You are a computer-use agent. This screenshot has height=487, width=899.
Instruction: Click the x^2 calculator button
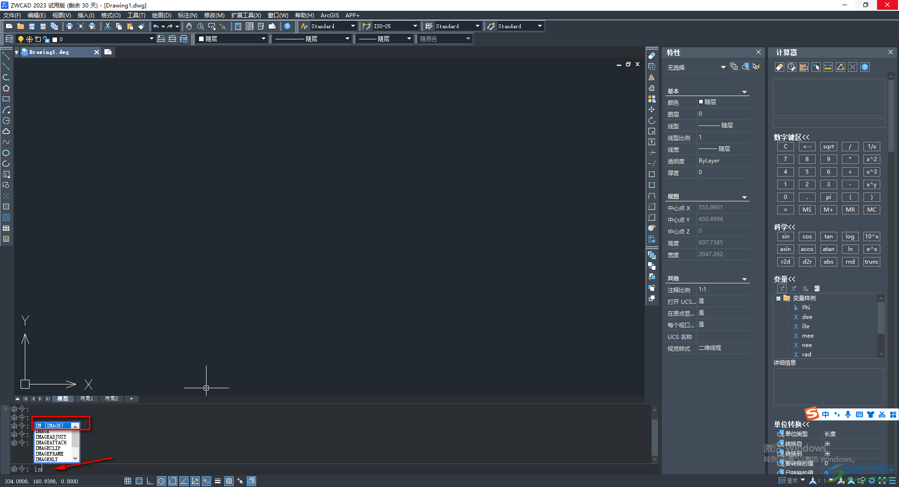871,159
